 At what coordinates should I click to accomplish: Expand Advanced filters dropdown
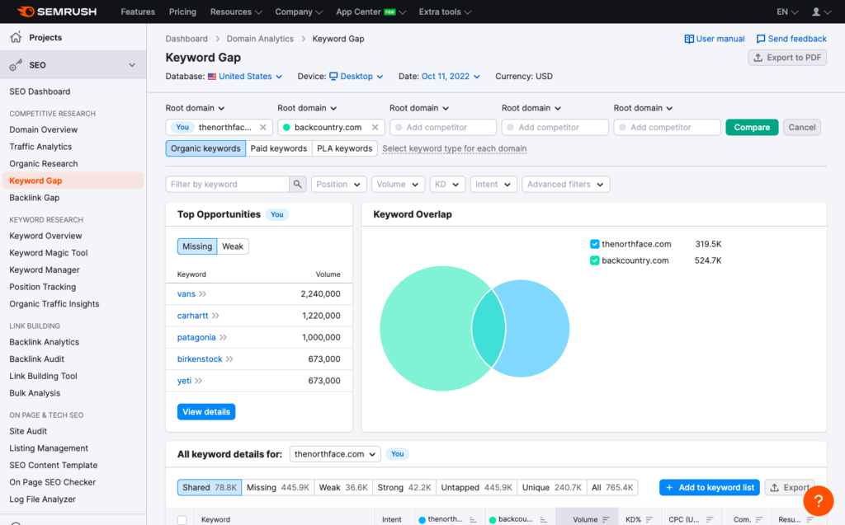click(x=565, y=184)
